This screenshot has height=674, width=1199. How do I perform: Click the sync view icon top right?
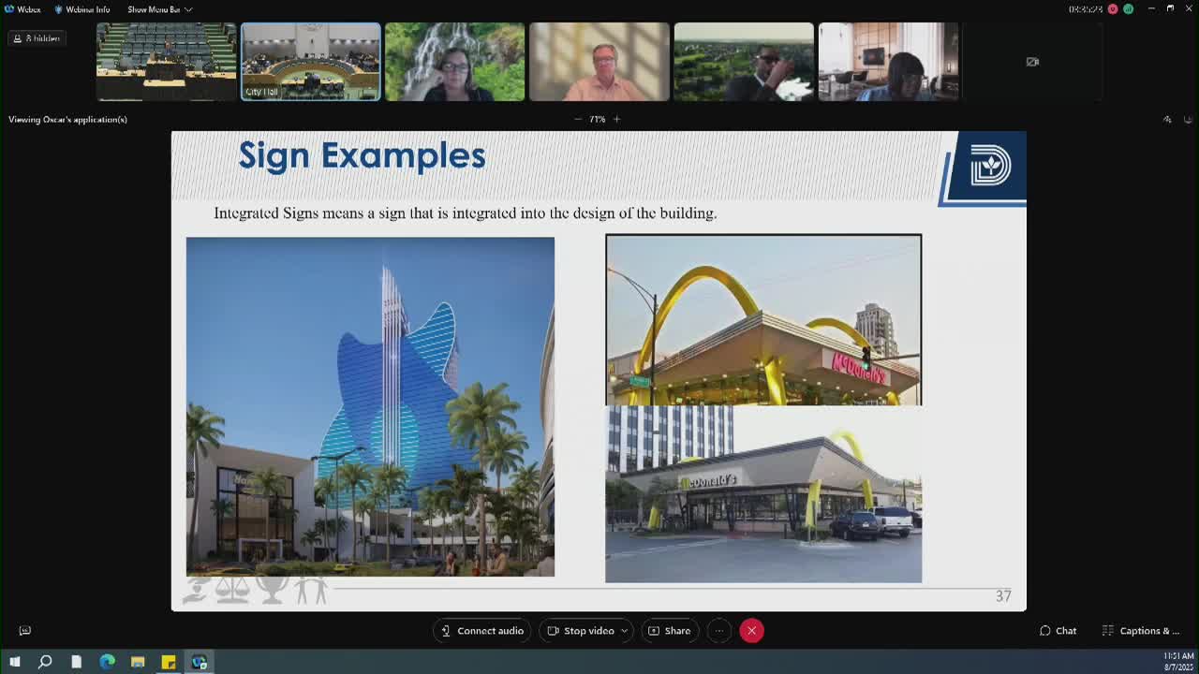[x=1188, y=119]
